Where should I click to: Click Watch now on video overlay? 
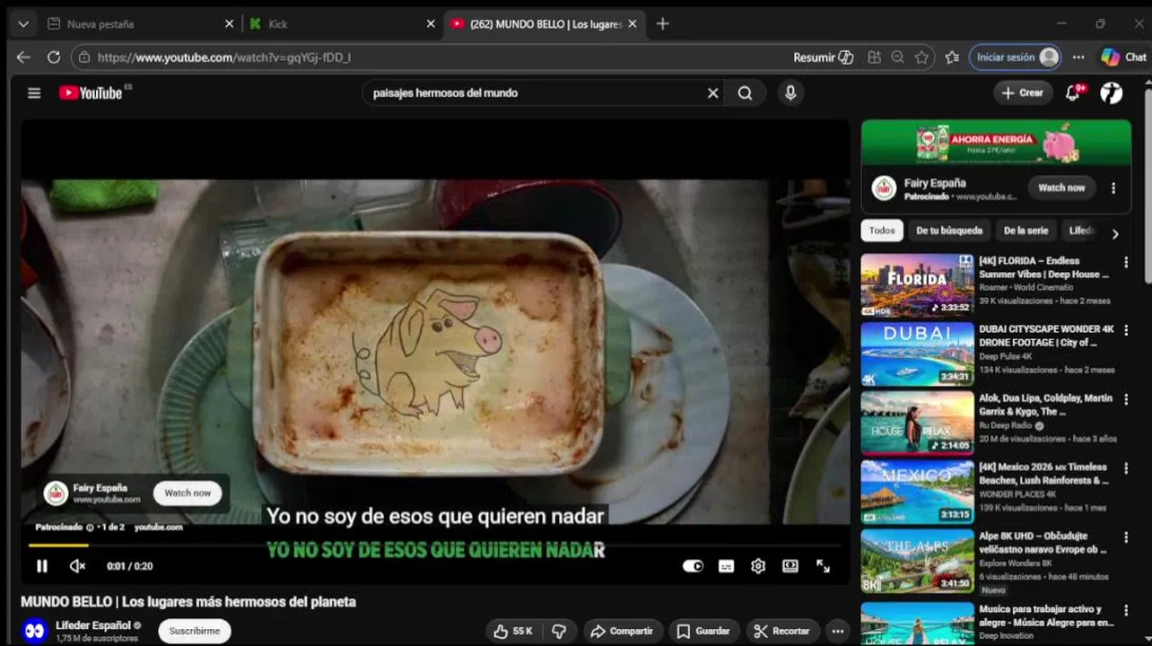[188, 493]
